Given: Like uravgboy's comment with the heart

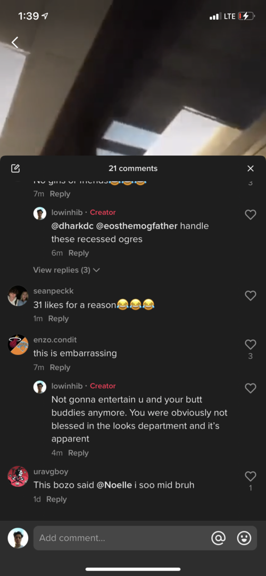Looking at the screenshot, I should click(250, 477).
